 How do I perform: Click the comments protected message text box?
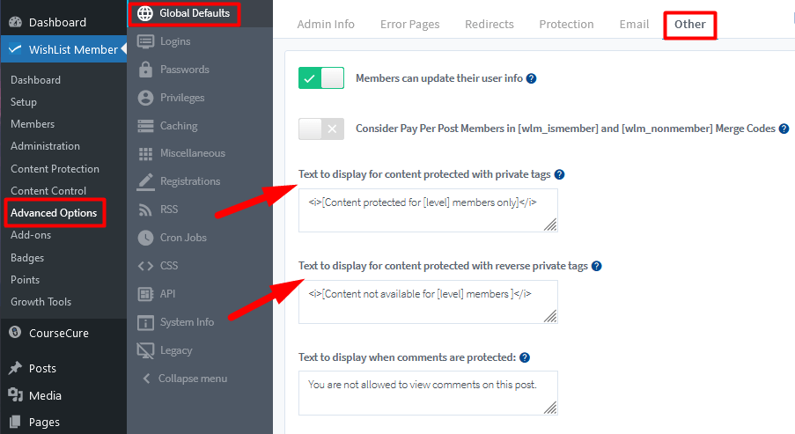(x=427, y=393)
